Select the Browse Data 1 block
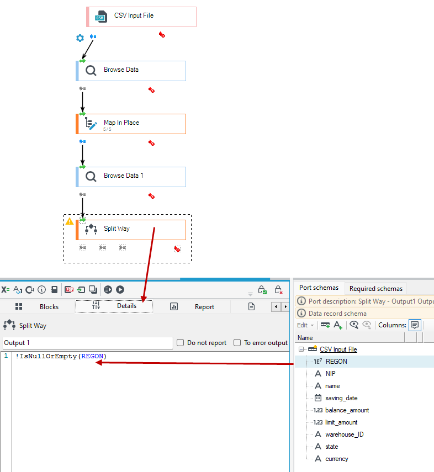This screenshot has height=472, width=434. point(131,177)
